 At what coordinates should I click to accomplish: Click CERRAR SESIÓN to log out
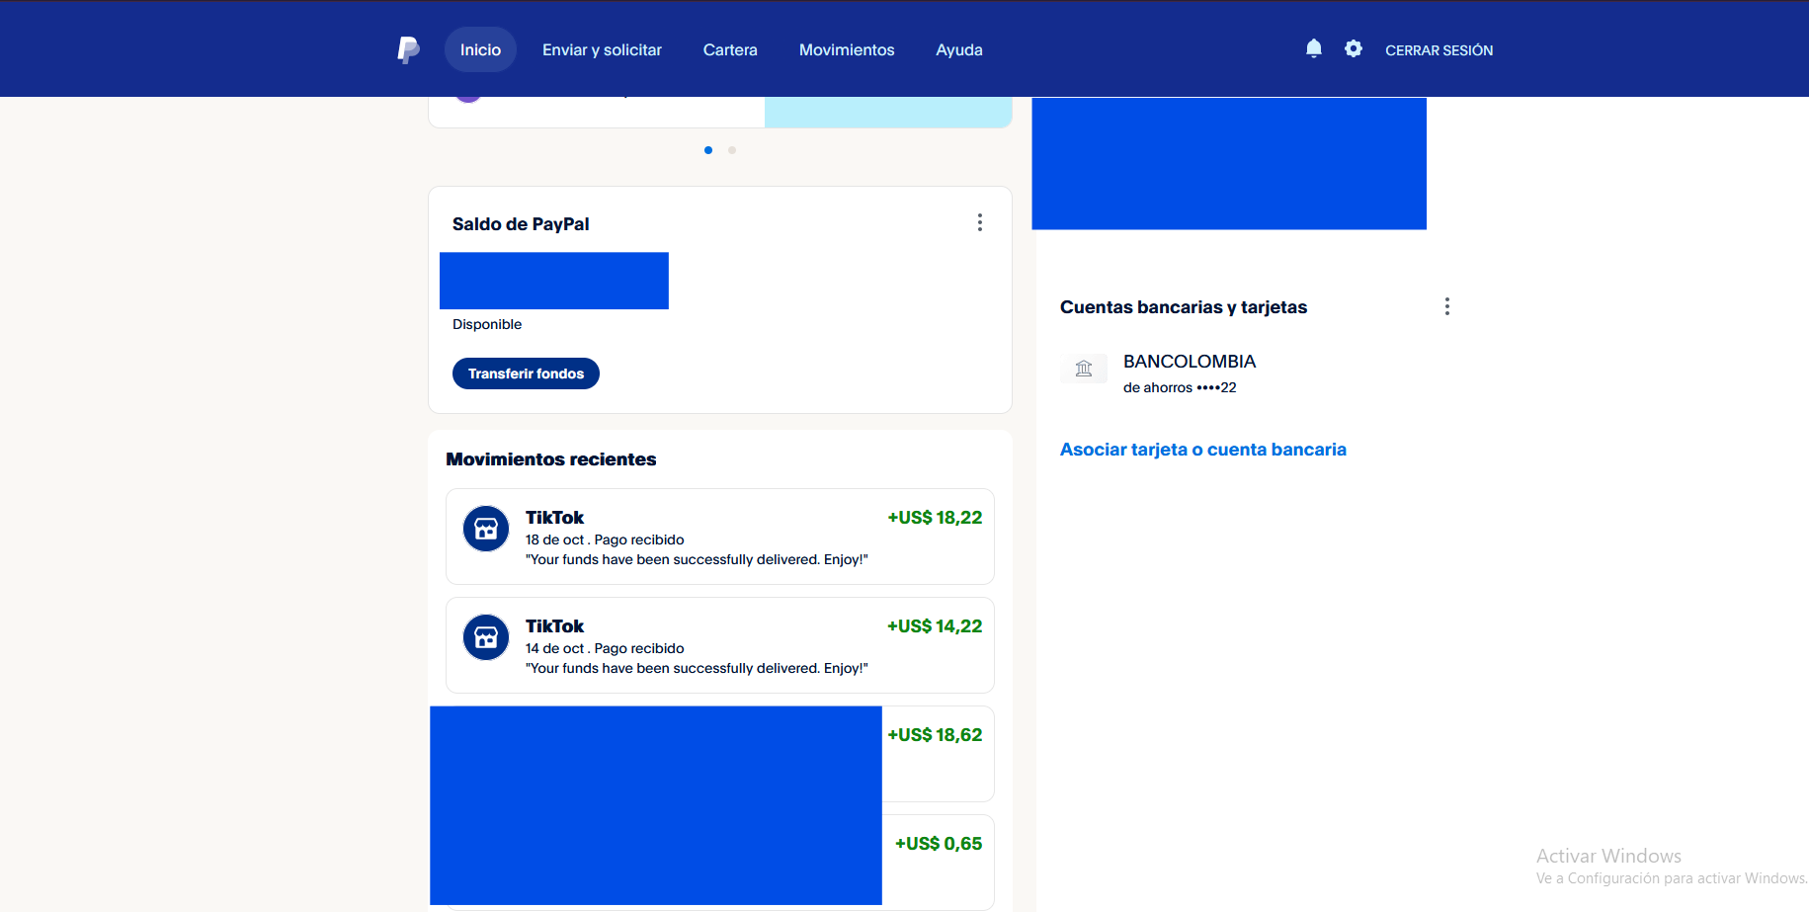click(1439, 50)
